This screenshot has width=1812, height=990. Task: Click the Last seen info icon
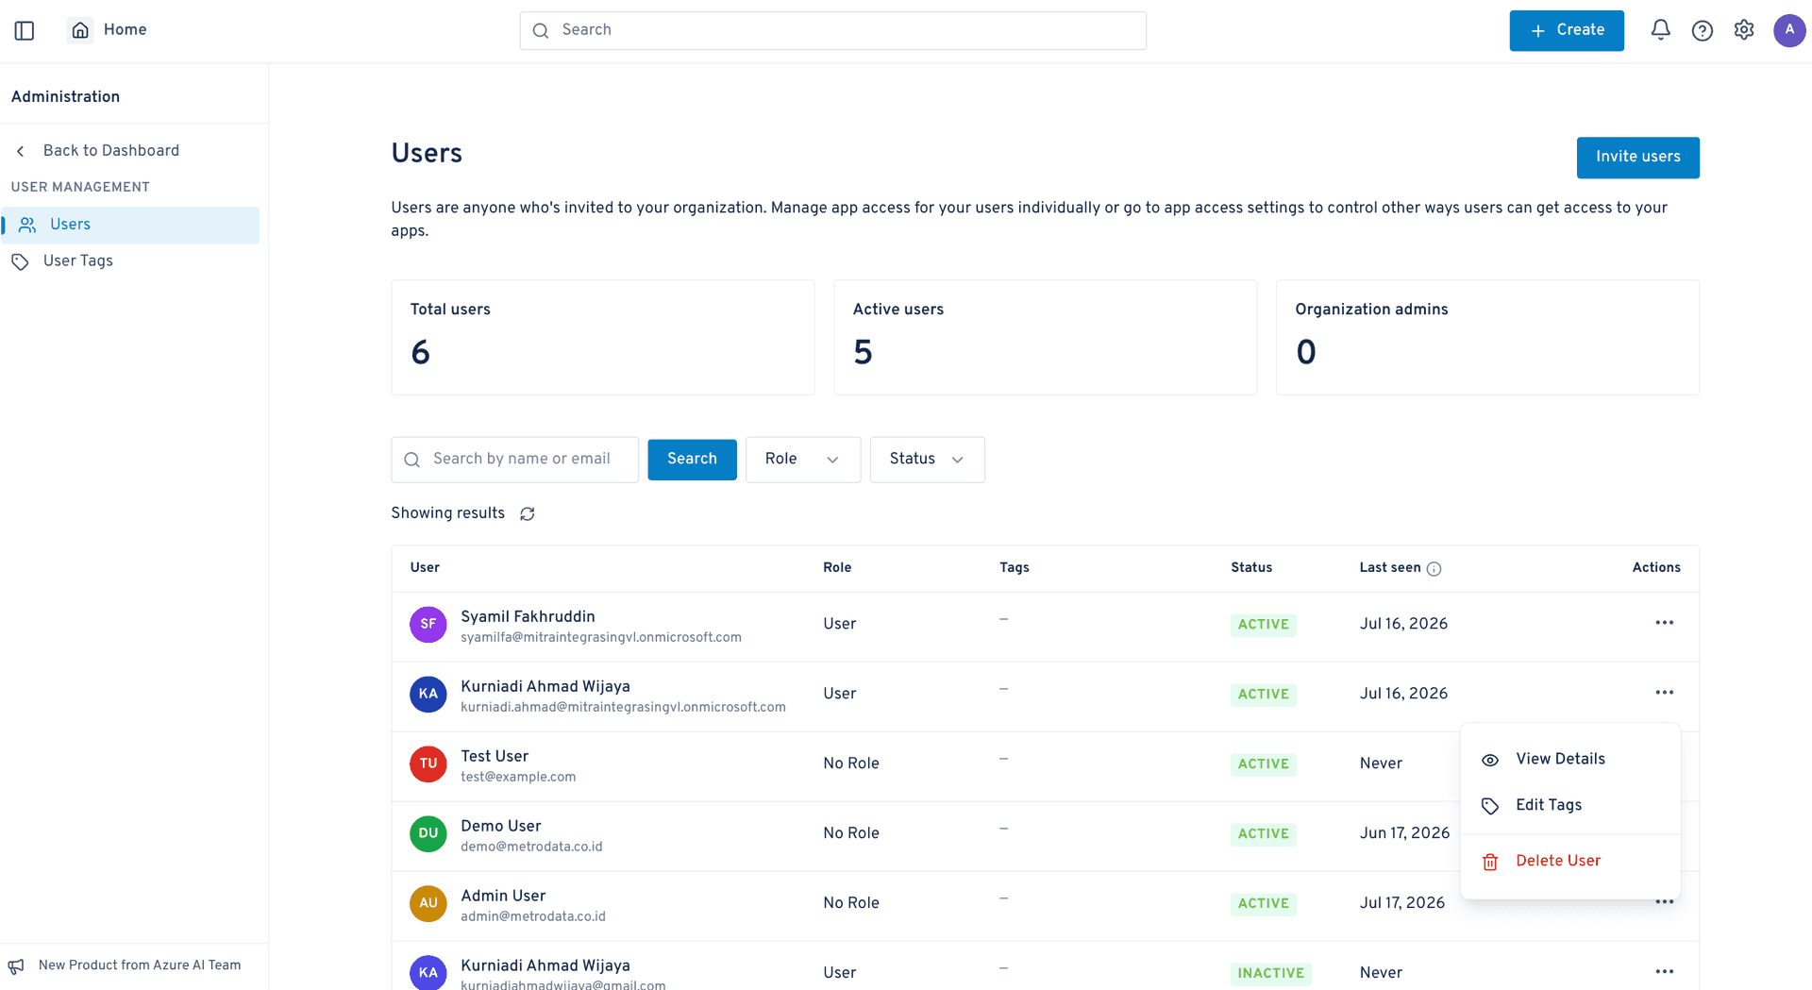(x=1434, y=568)
